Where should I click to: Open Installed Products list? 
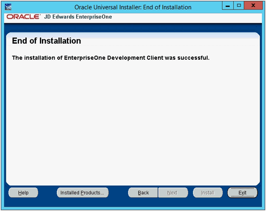83,193
